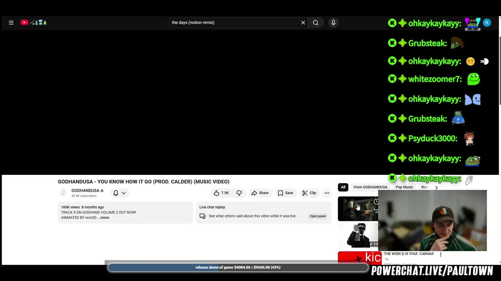
Task: Dislike the video
Action: pos(239,193)
